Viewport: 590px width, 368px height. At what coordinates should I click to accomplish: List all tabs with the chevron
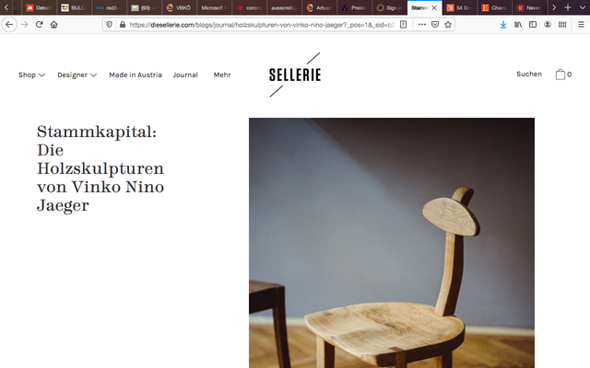tap(582, 7)
